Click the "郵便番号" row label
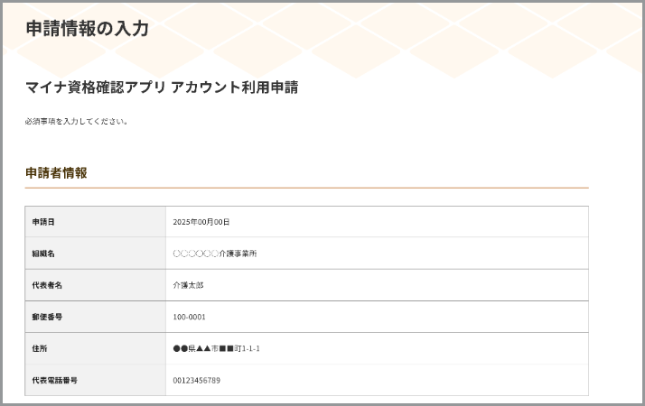Viewport: 645px width, 406px height. (46, 317)
